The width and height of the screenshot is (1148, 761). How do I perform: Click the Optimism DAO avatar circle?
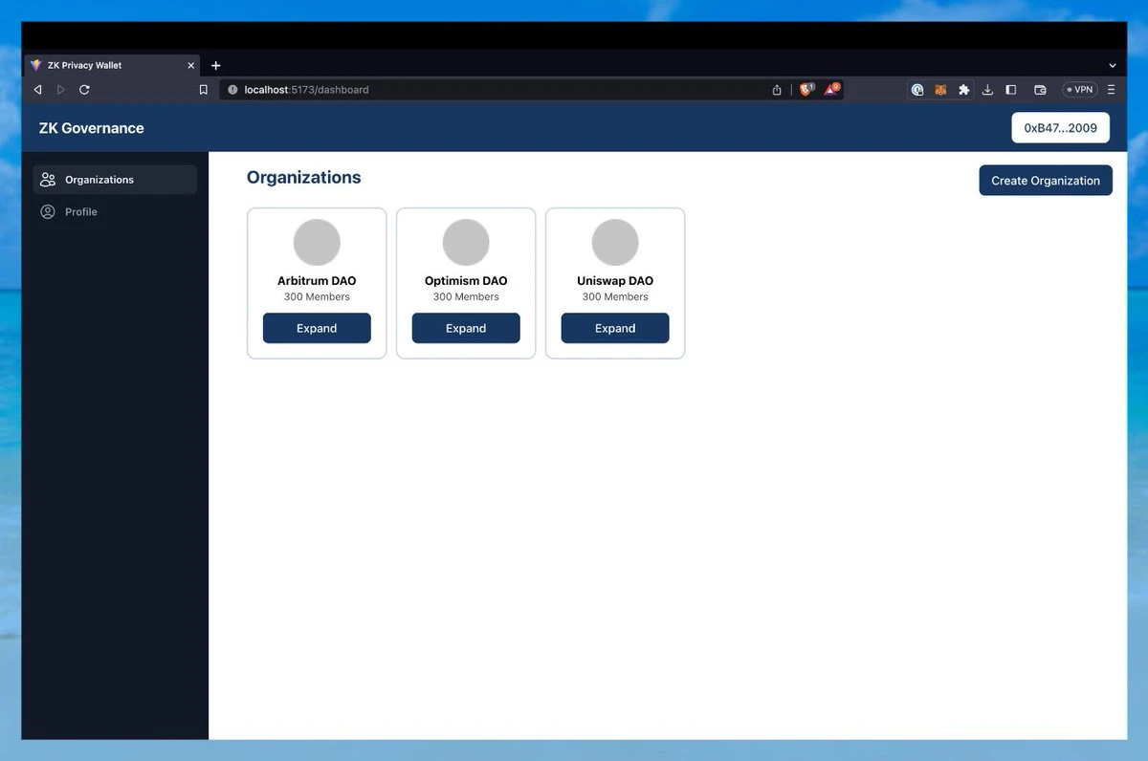[x=466, y=243]
